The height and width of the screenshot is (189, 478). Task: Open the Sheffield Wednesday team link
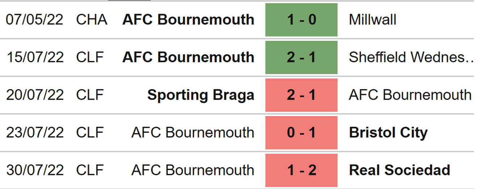[x=411, y=57]
